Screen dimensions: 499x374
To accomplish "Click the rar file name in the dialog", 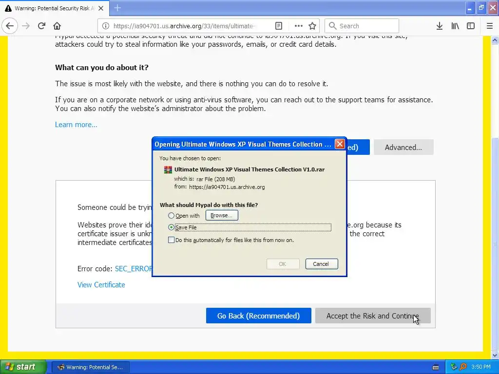I will [x=249, y=169].
